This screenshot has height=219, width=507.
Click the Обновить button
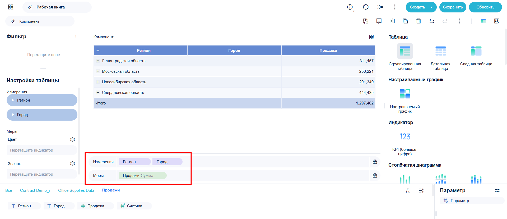coord(485,7)
